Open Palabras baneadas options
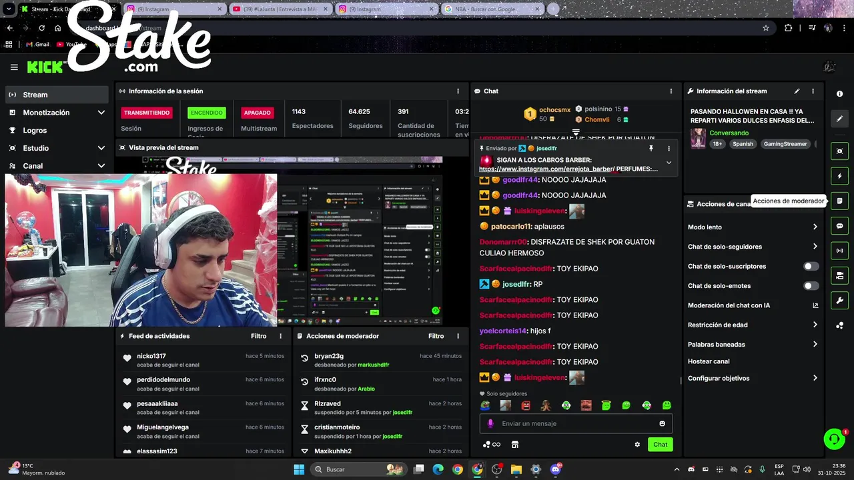854x480 pixels. [815, 345]
